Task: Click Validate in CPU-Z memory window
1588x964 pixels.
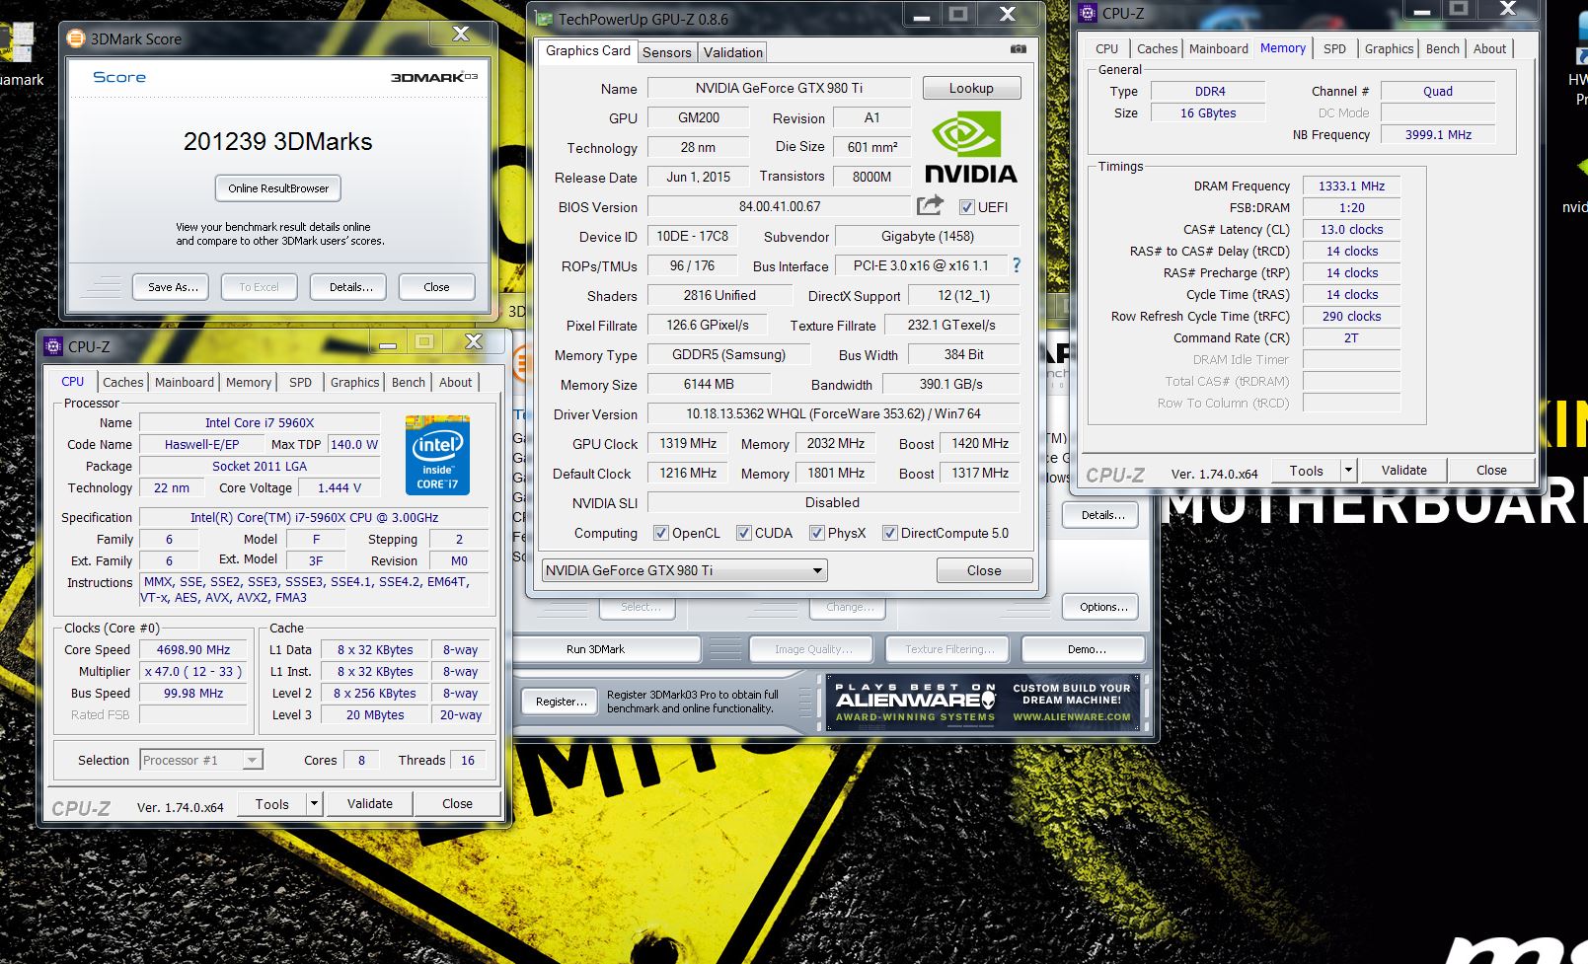Action: [1404, 470]
